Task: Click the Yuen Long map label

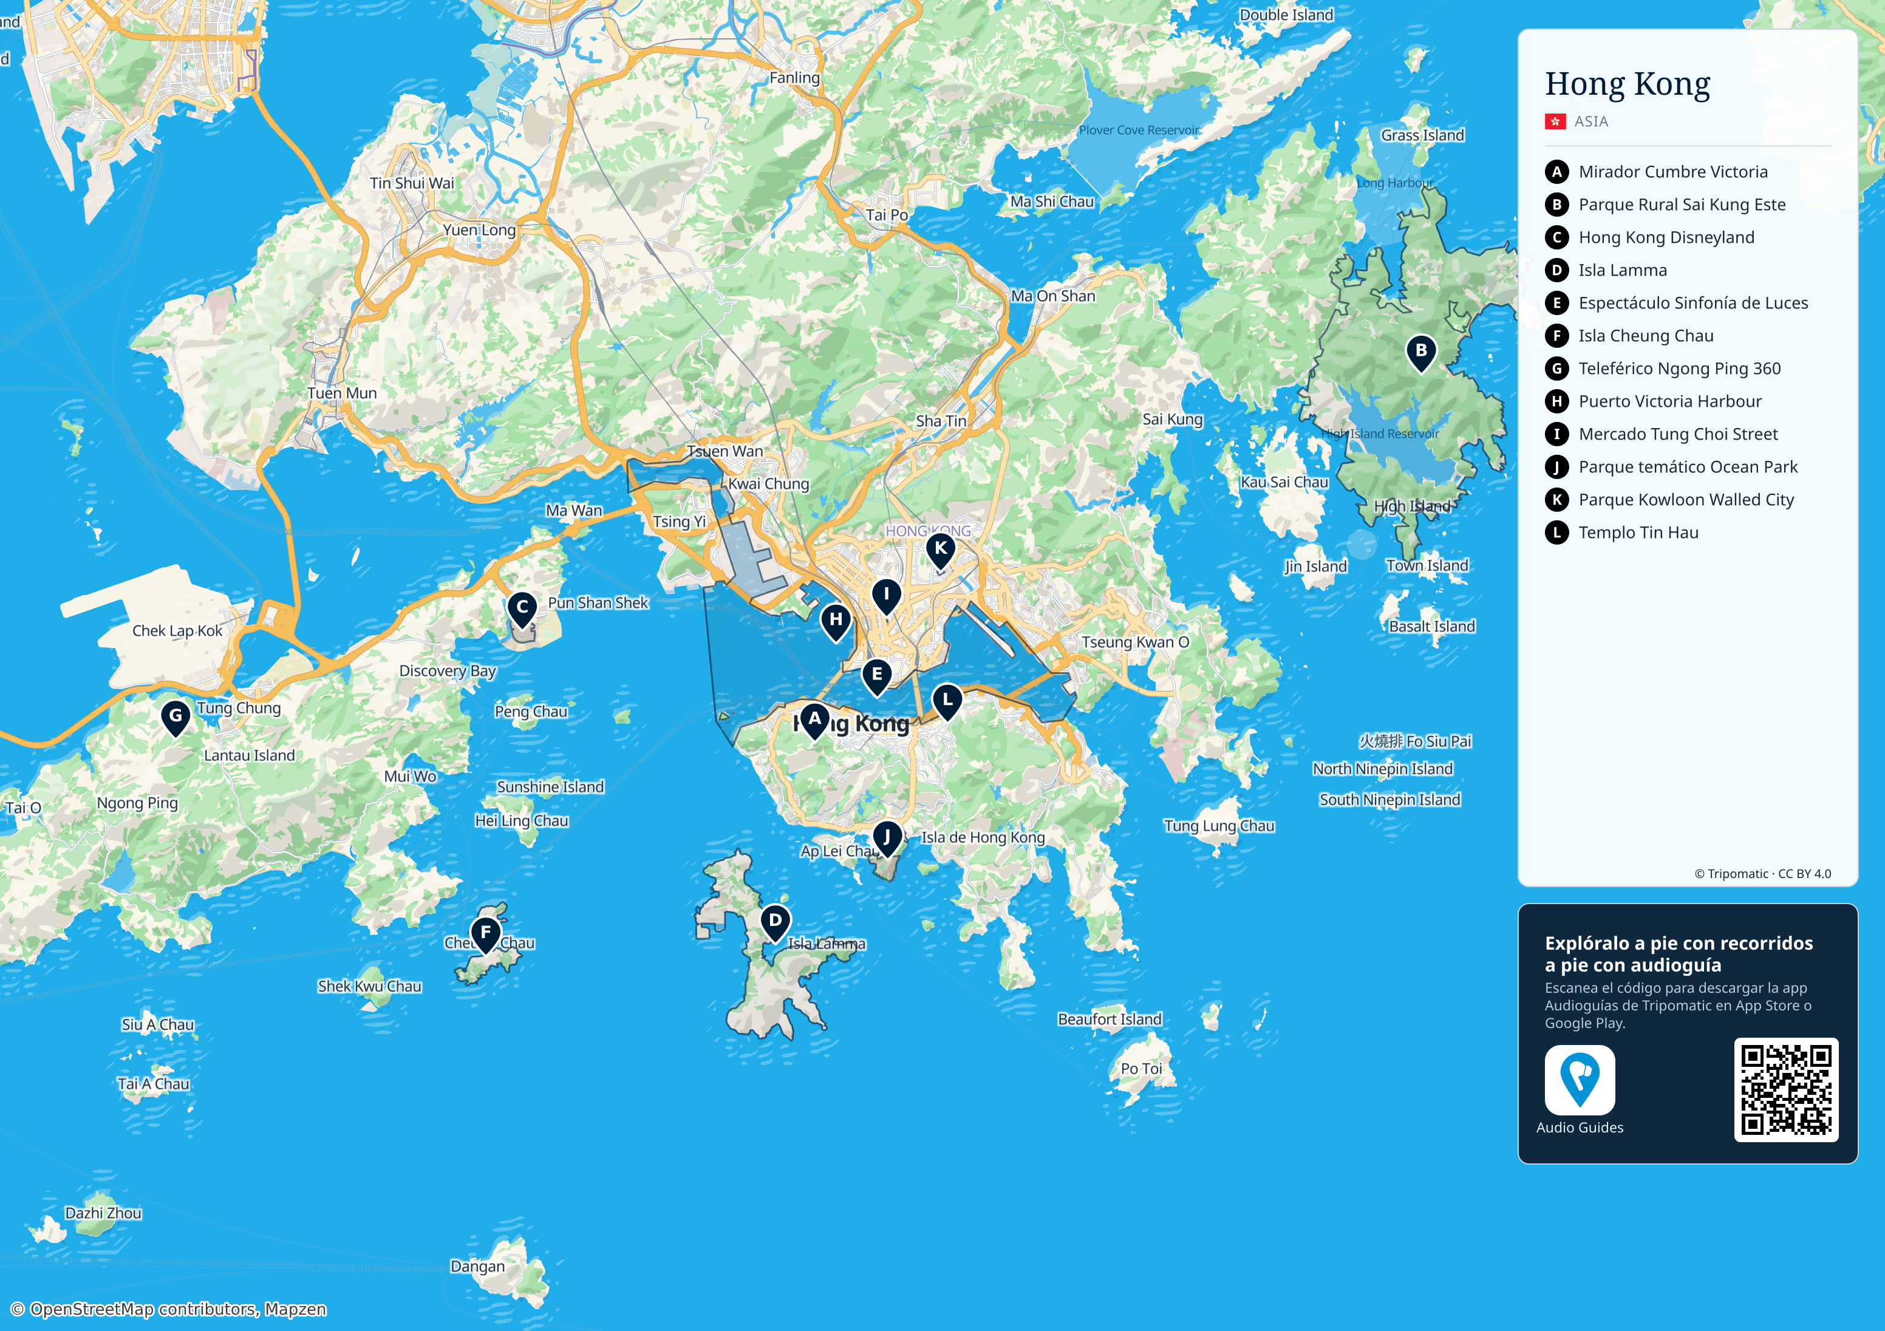Action: pyautogui.click(x=479, y=231)
